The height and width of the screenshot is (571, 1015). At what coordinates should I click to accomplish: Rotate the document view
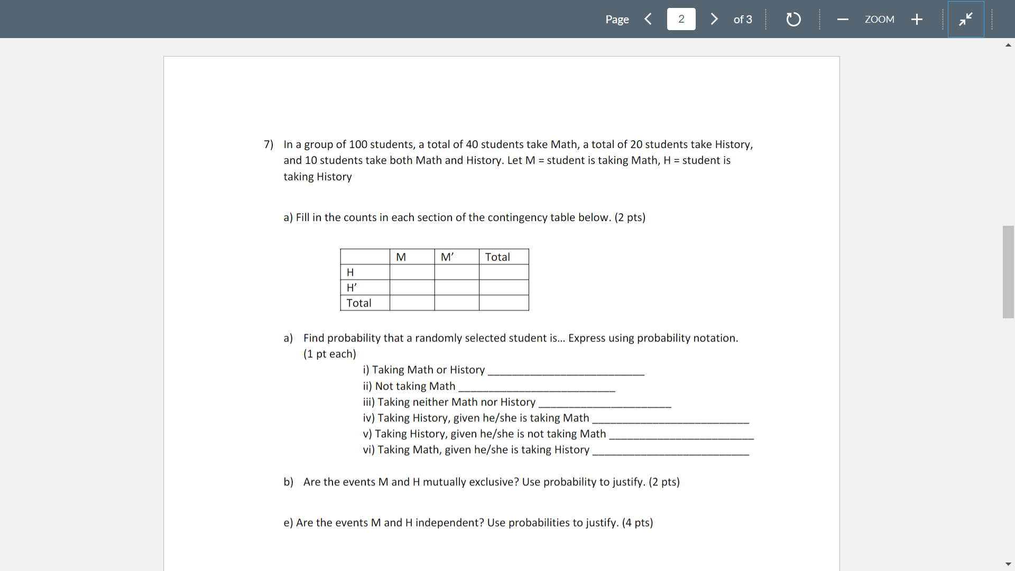793,19
